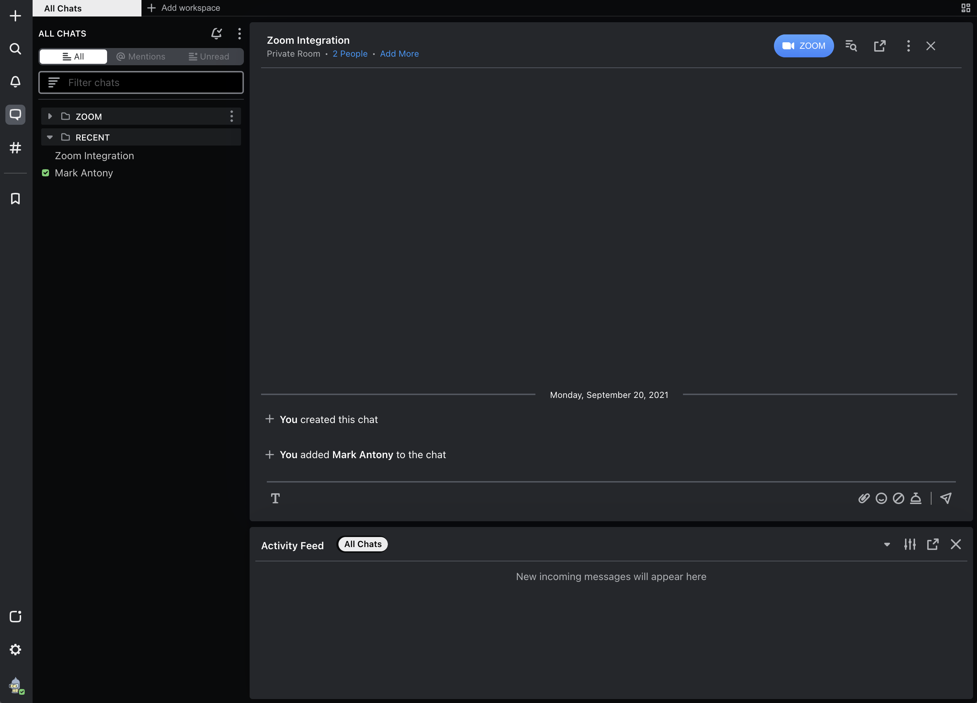The image size is (977, 703).
Task: Toggle text formatting T icon
Action: 275,498
